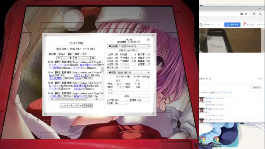This screenshot has height=149, width=265.
Task: Click the broadcast video preview thumbnail
Action: [x=230, y=41]
